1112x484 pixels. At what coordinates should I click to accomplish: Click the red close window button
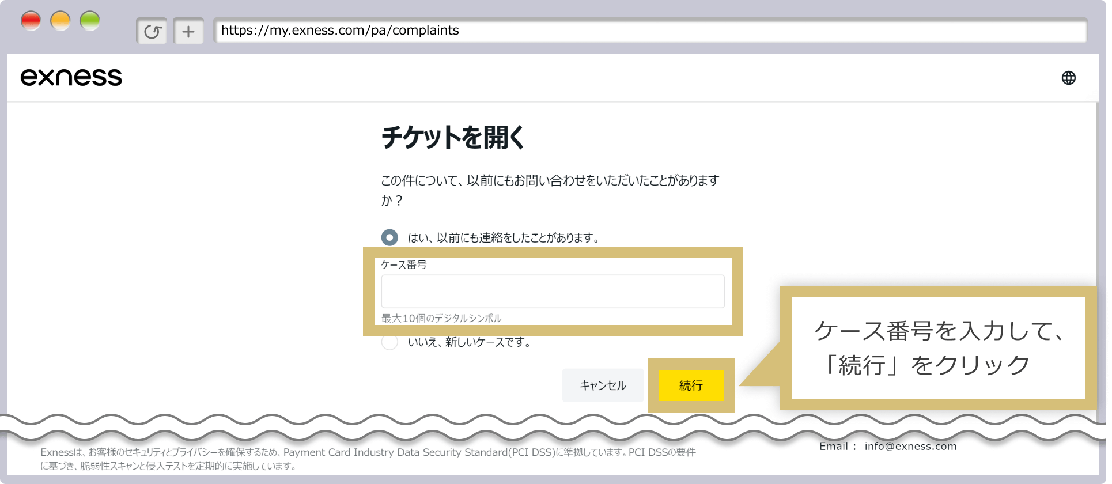click(31, 21)
